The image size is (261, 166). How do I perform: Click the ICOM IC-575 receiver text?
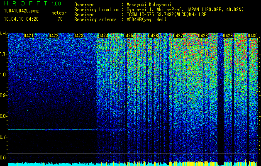pyautogui.click(x=166, y=15)
